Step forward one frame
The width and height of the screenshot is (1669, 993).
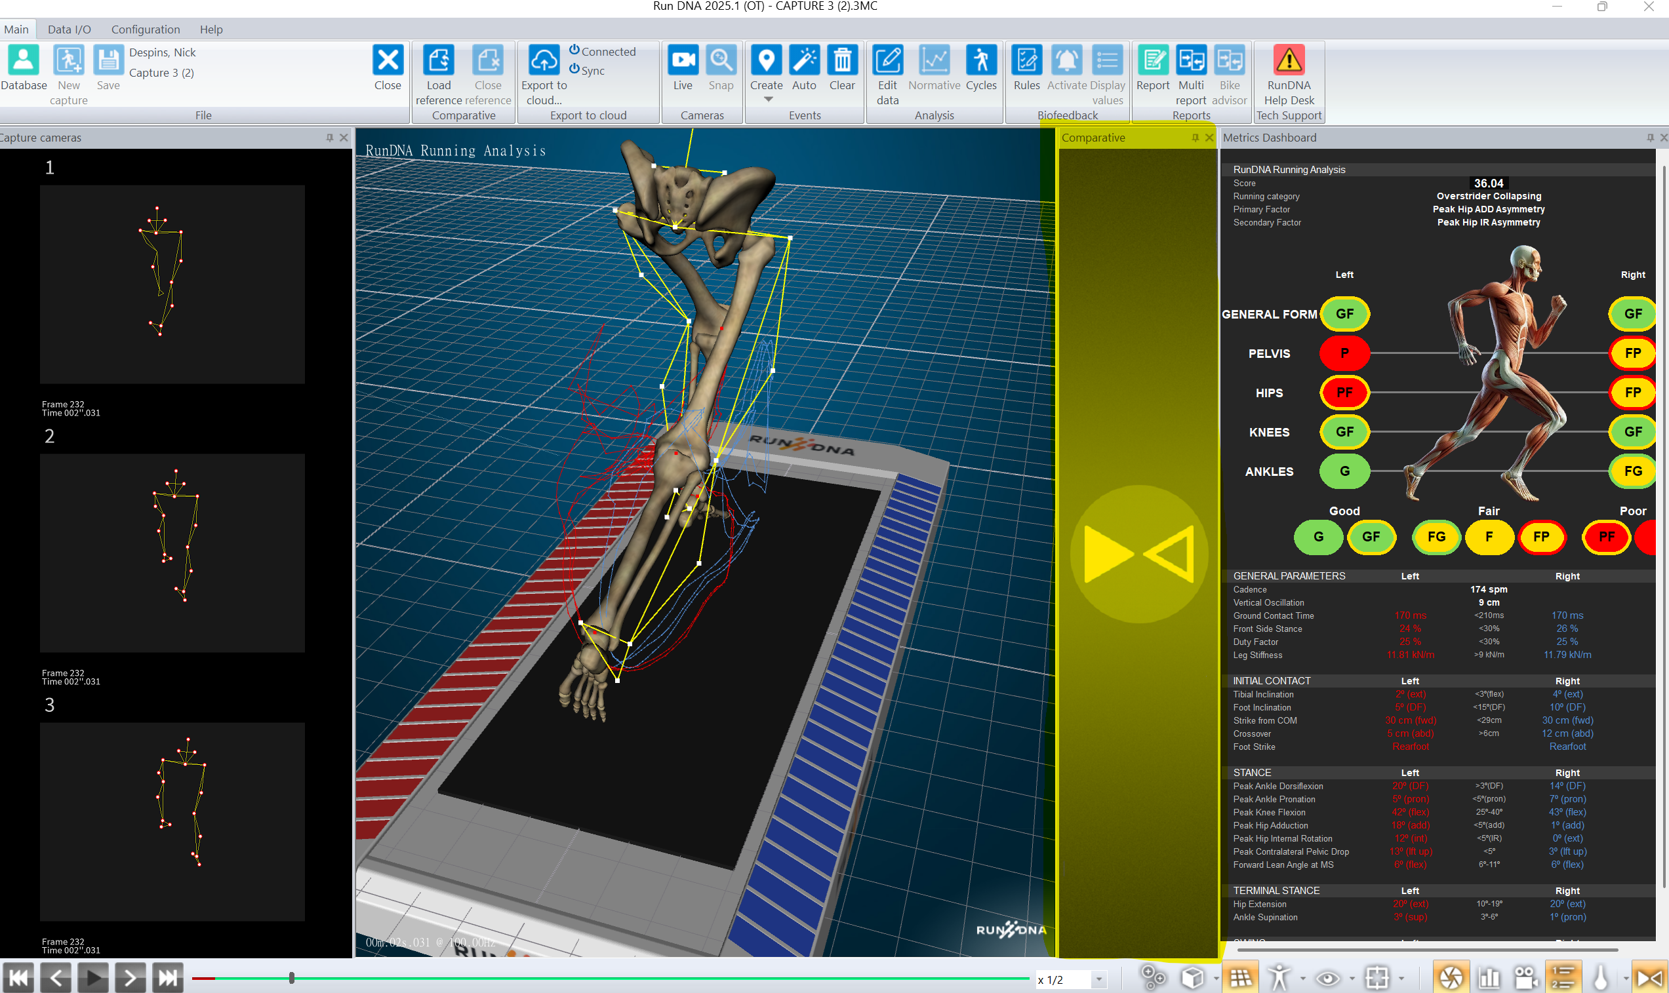(x=131, y=979)
